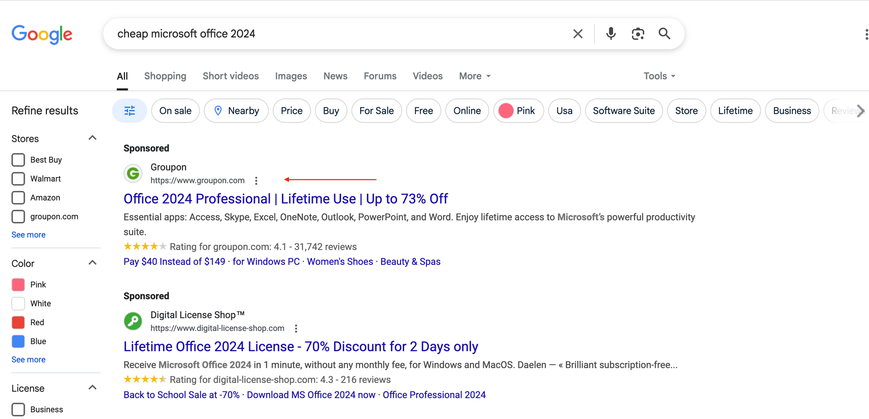Switch to the Forums tab
Image resolution: width=869 pixels, height=419 pixels.
click(x=380, y=76)
